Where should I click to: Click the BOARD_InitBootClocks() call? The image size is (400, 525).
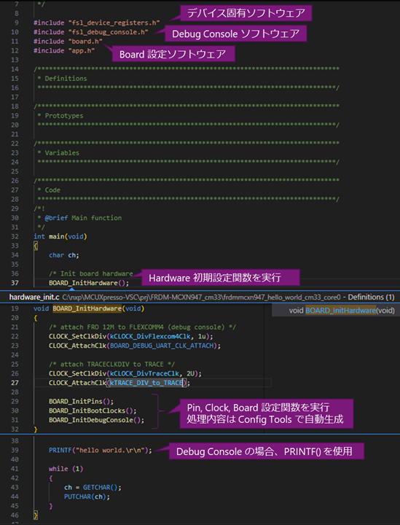tap(93, 411)
